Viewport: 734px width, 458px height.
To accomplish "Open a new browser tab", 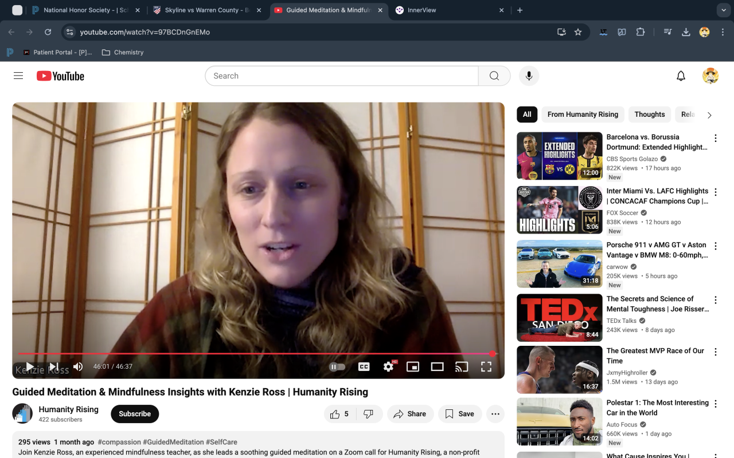I will 520,10.
